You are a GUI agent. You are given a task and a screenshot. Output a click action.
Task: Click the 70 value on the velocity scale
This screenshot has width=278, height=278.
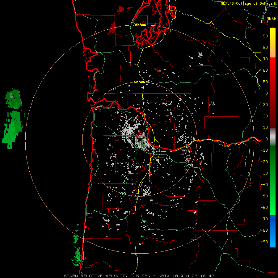click(265, 59)
